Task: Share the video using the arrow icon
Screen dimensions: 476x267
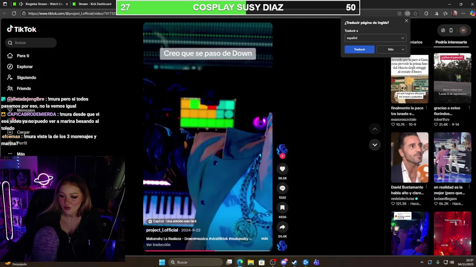Action: [282, 227]
